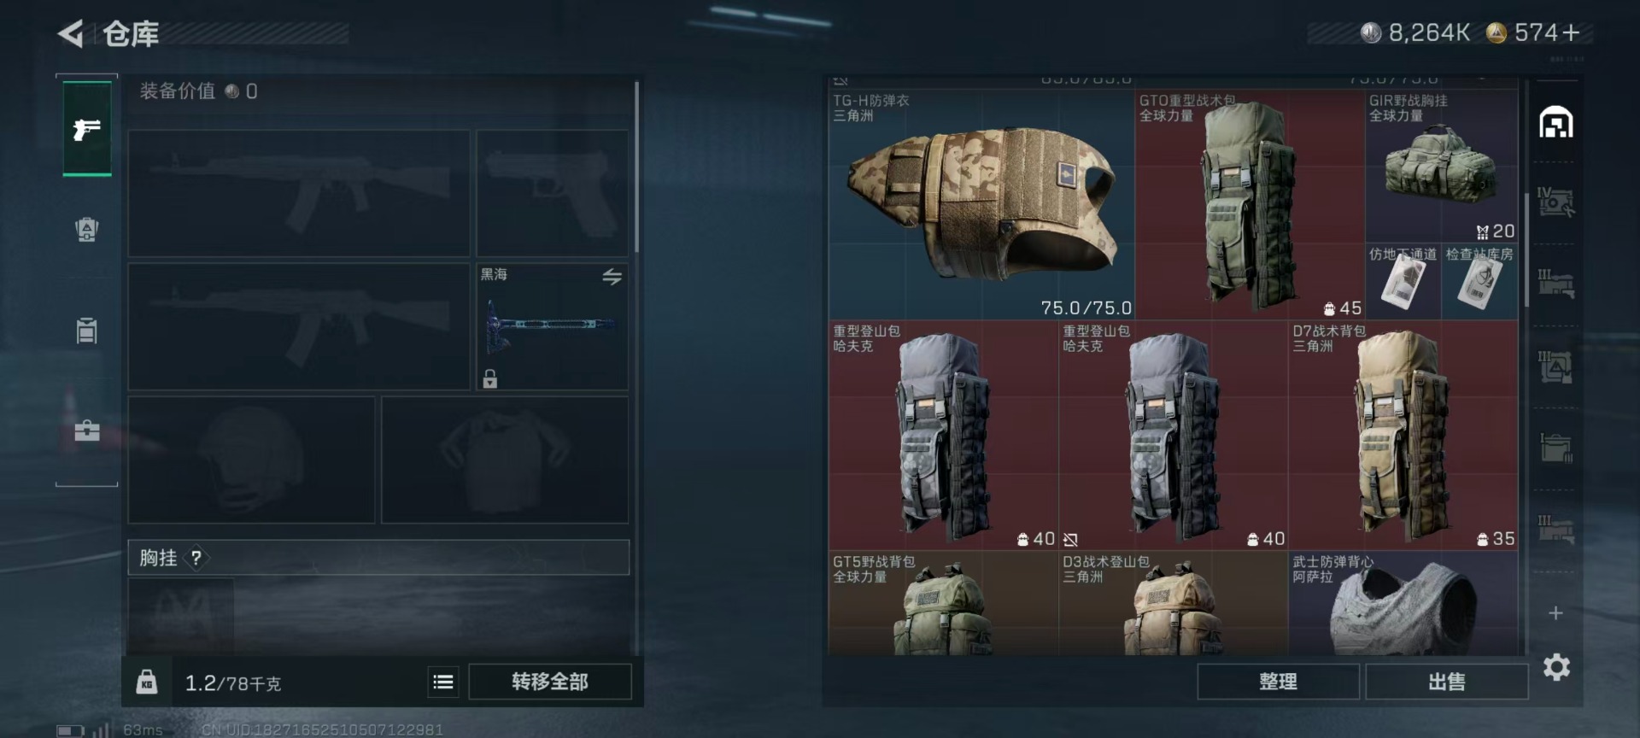Click the swap arrows on 黑海 melee slot
This screenshot has width=1640, height=738.
coord(612,277)
